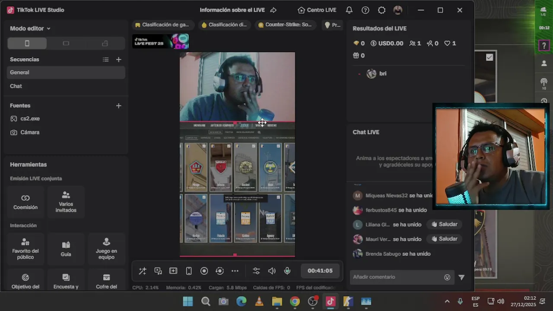553x311 pixels.
Task: Add a new source in Fuentes
Action: (x=119, y=105)
